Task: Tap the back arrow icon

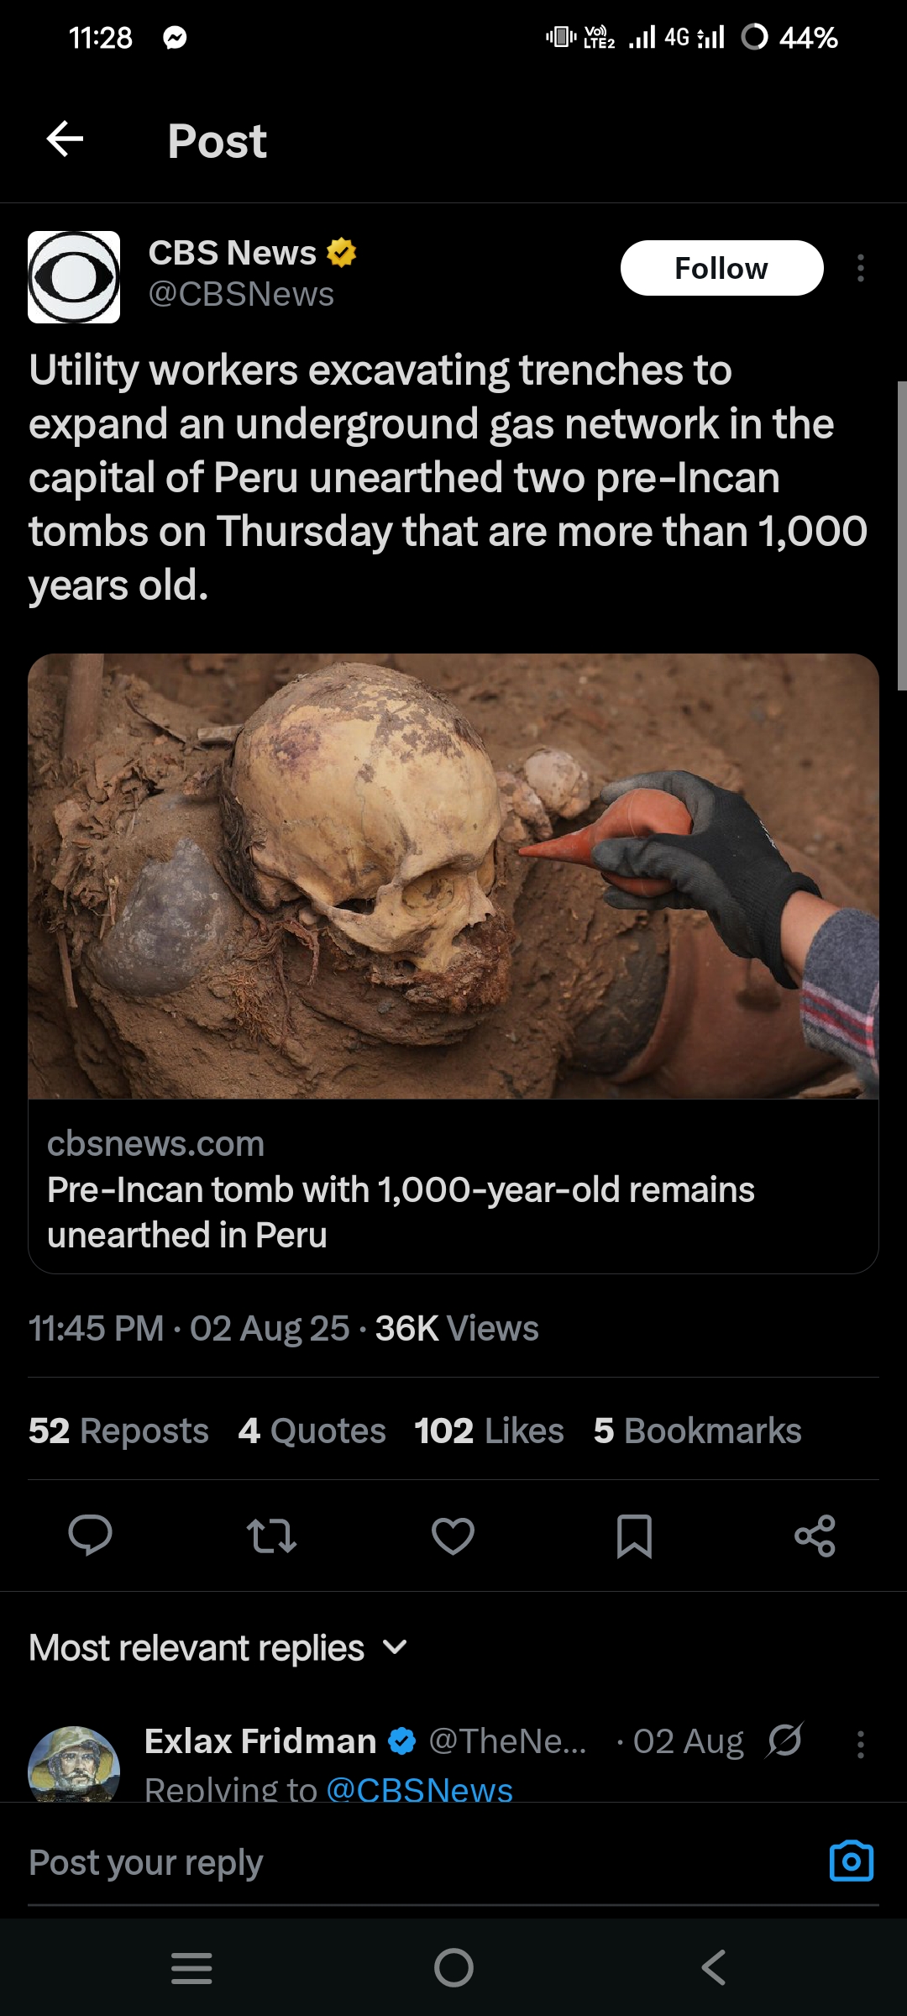Action: tap(65, 139)
